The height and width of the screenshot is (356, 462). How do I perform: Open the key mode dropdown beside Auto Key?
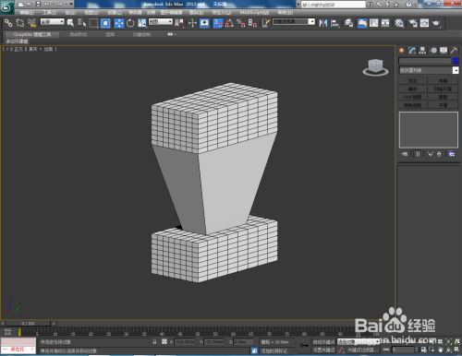coord(359,341)
